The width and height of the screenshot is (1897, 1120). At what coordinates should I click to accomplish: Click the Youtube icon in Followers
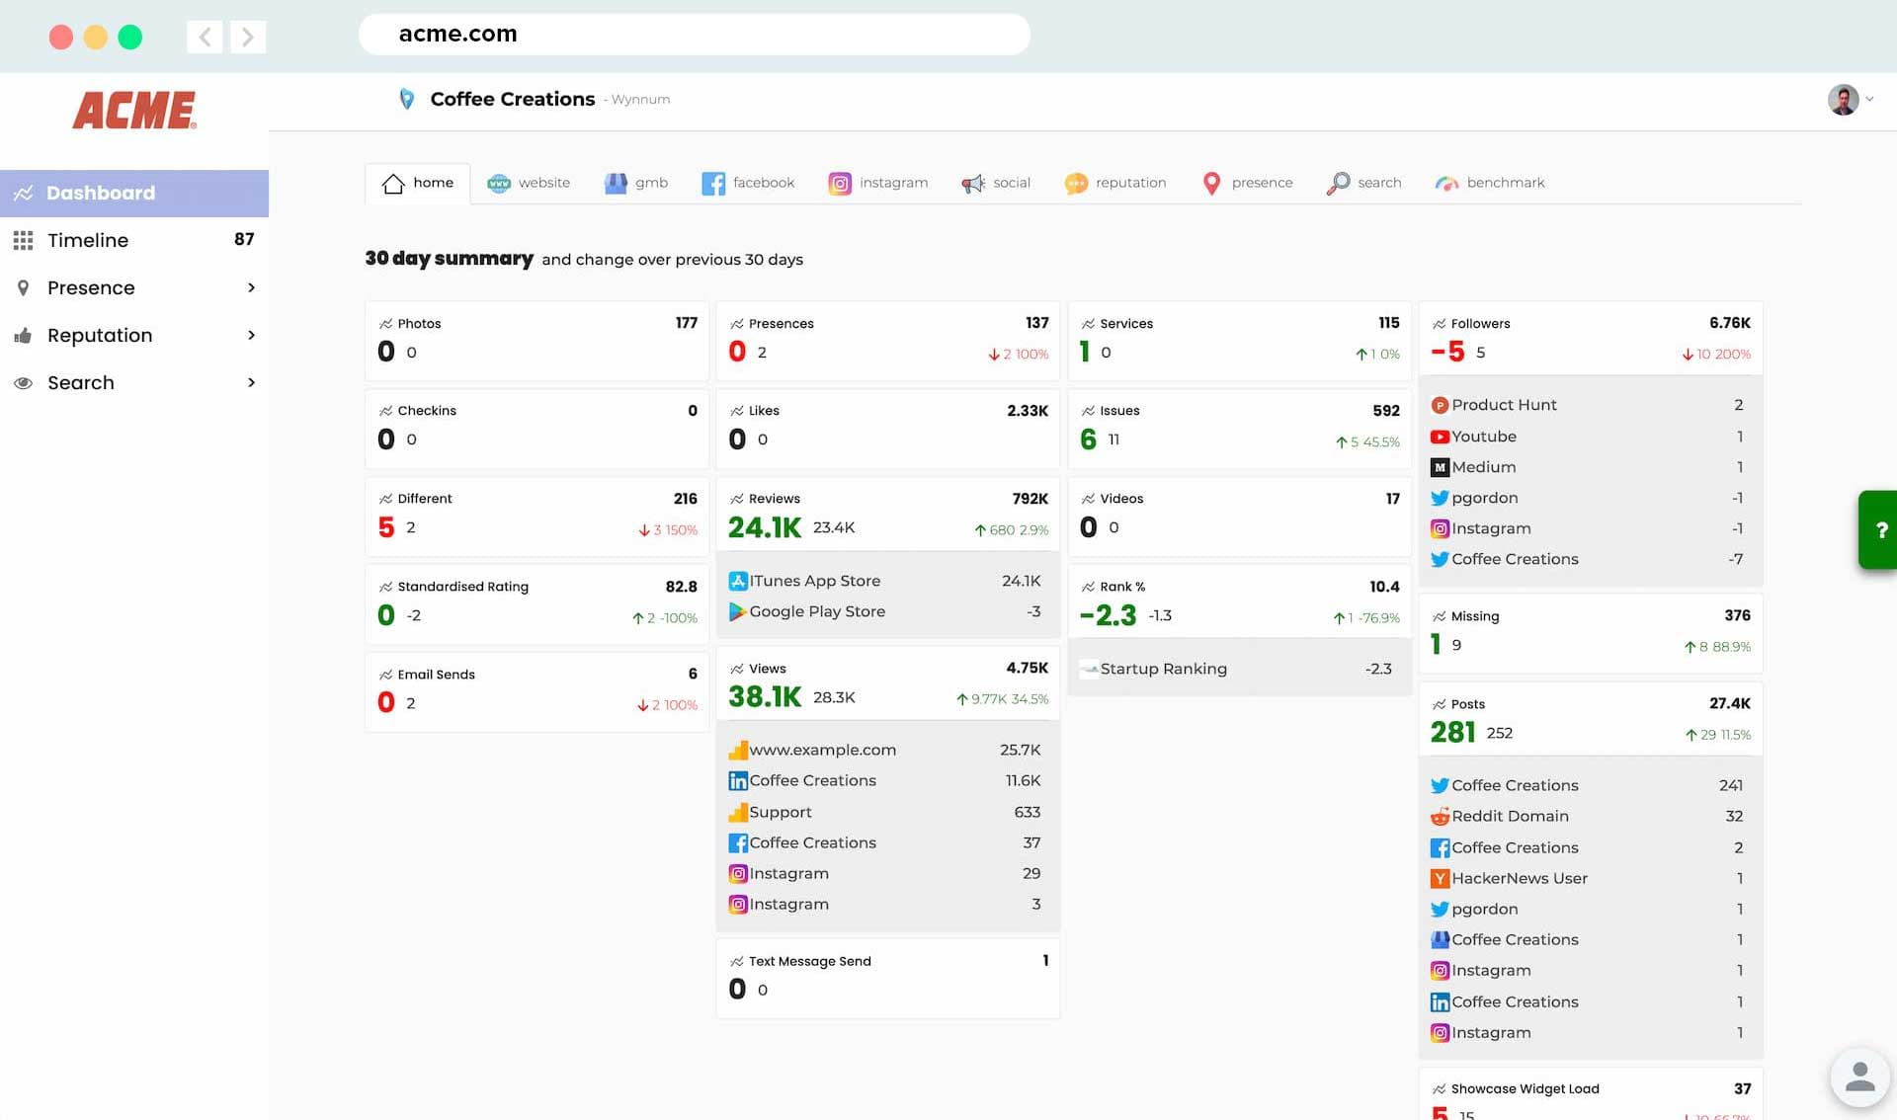pos(1441,437)
